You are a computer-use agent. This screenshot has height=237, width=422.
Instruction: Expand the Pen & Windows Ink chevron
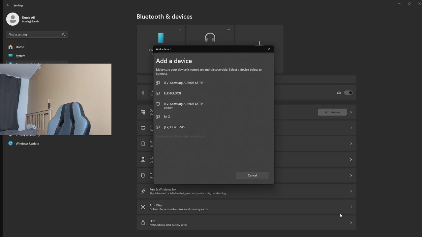351,191
